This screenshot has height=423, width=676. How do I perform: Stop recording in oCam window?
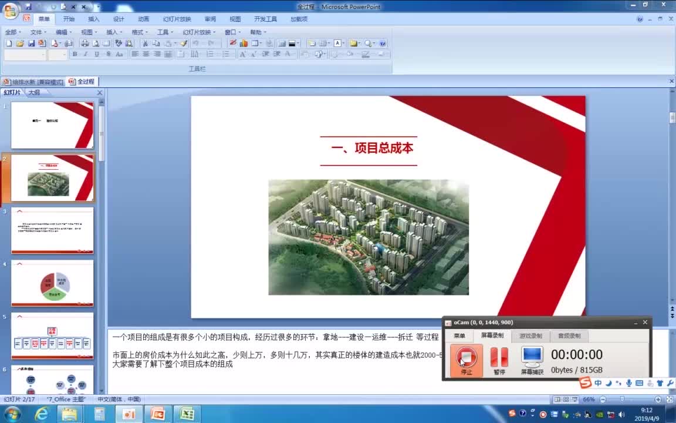pos(466,360)
